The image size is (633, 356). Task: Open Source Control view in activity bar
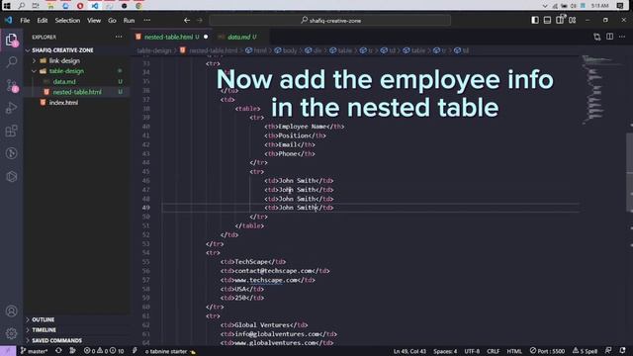tap(11, 85)
